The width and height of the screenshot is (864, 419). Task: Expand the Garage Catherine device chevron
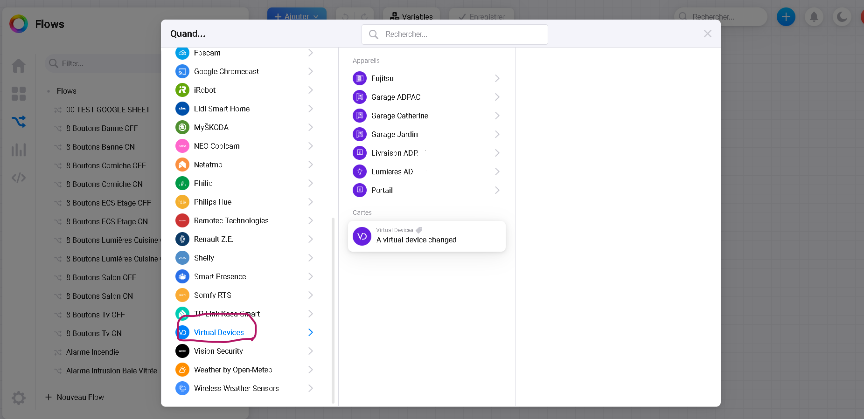point(497,116)
